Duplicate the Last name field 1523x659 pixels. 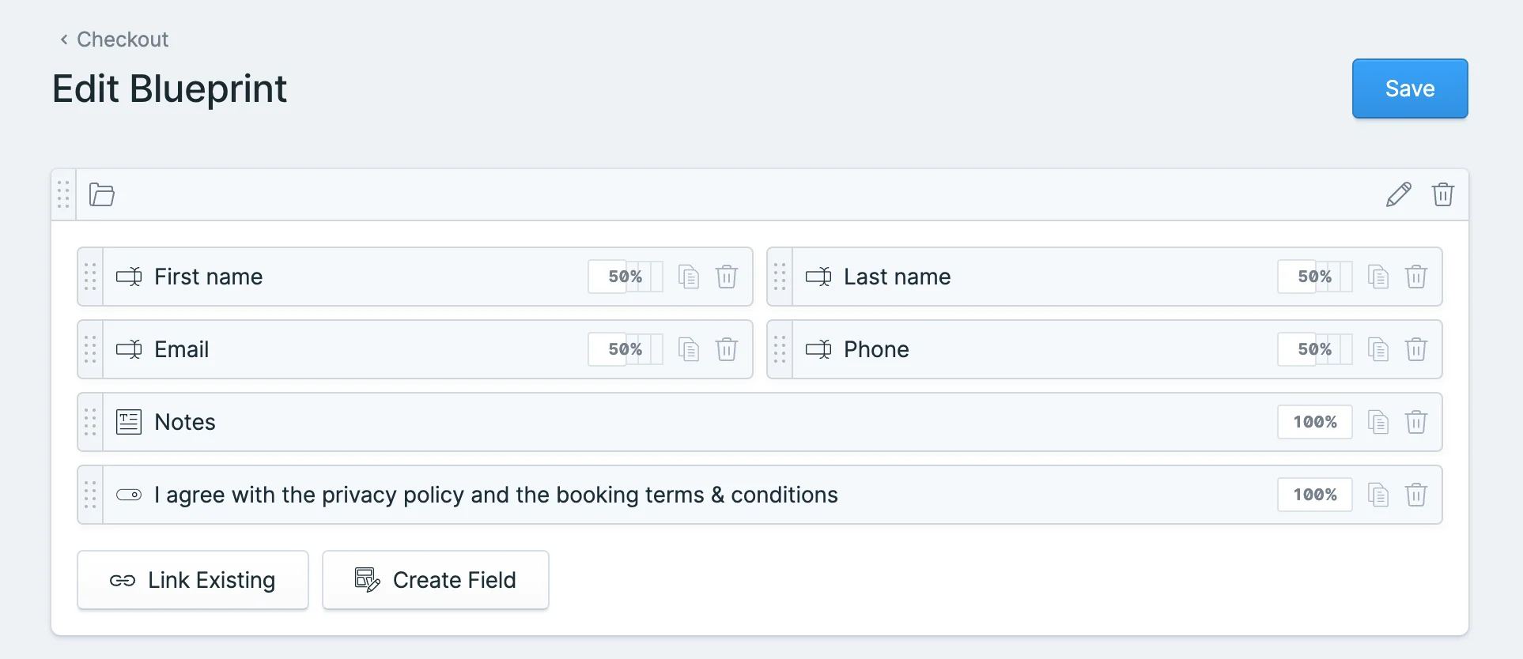pyautogui.click(x=1378, y=277)
